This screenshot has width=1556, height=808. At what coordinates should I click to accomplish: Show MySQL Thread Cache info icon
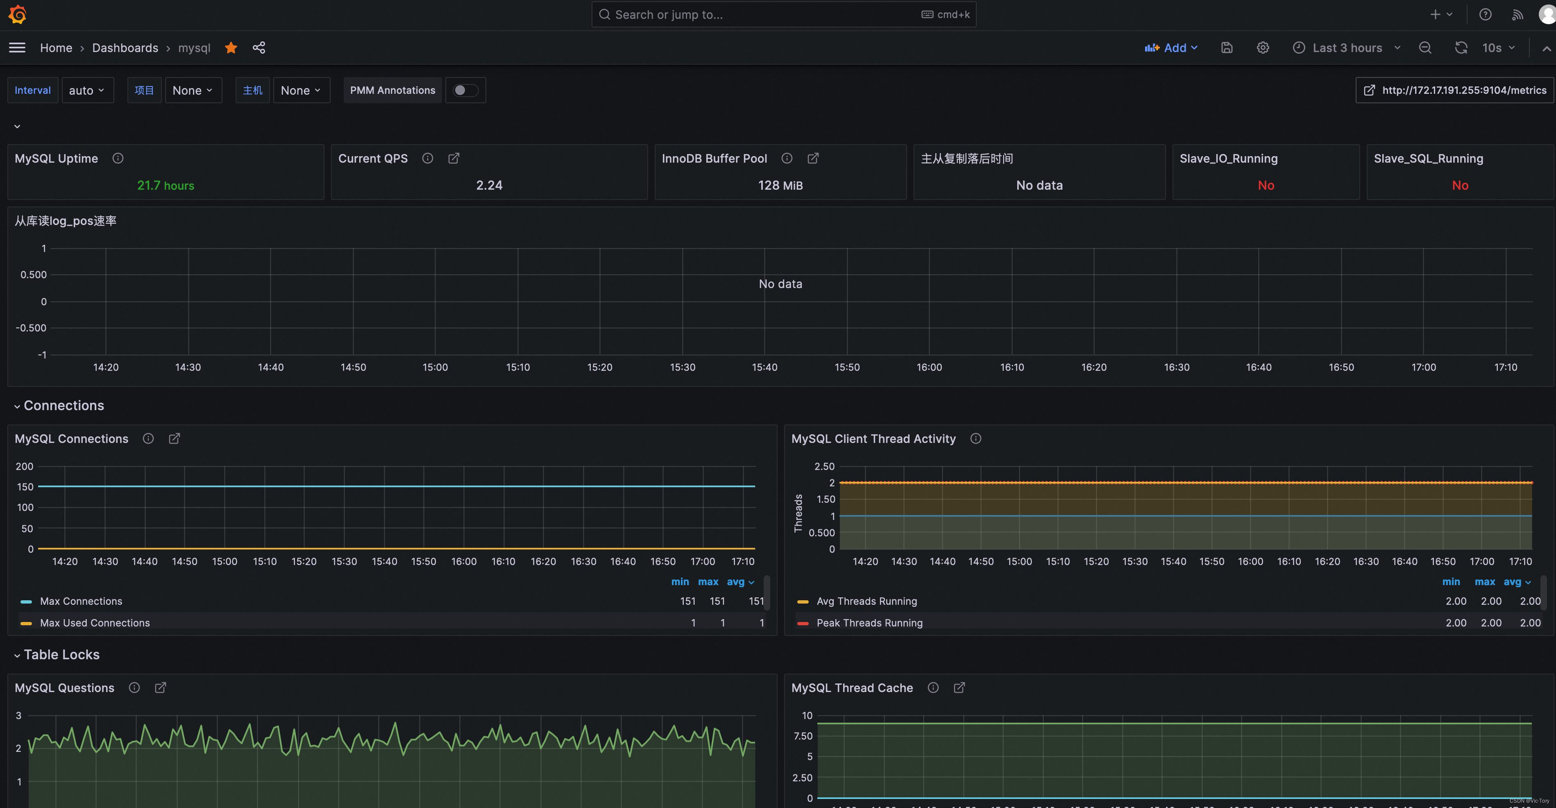coord(933,688)
